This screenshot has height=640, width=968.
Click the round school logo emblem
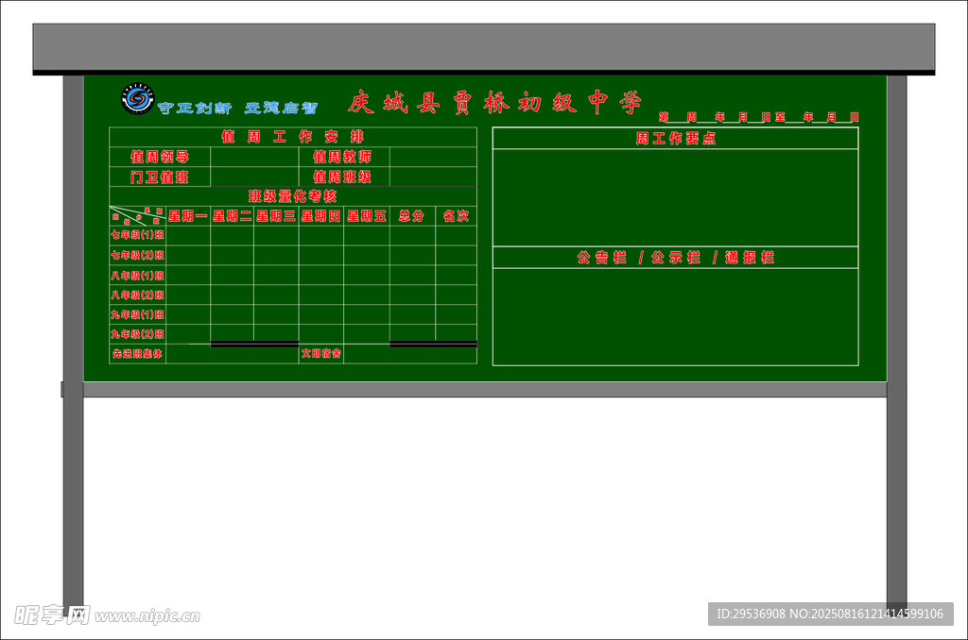(x=138, y=98)
